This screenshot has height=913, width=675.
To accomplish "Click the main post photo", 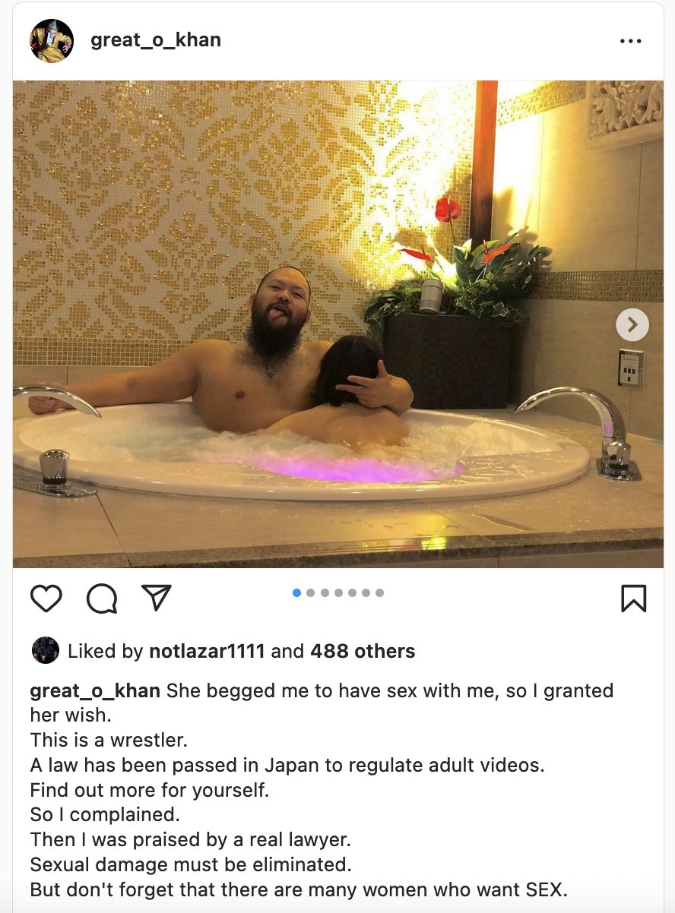I will (x=338, y=324).
